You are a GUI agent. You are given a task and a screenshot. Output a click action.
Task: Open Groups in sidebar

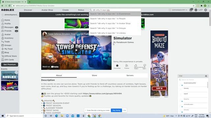click(8, 45)
